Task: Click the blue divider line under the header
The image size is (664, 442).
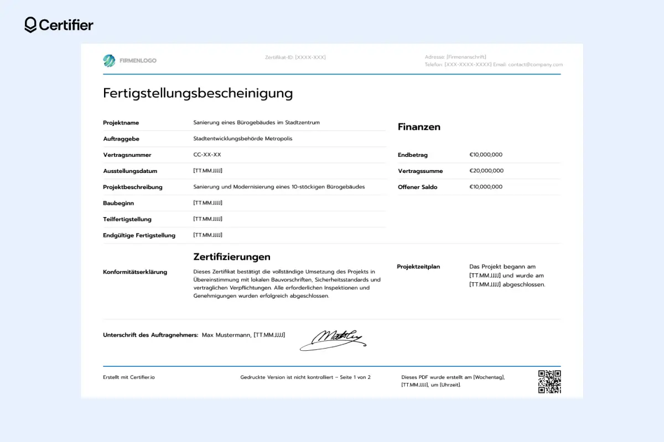Action: [x=332, y=72]
